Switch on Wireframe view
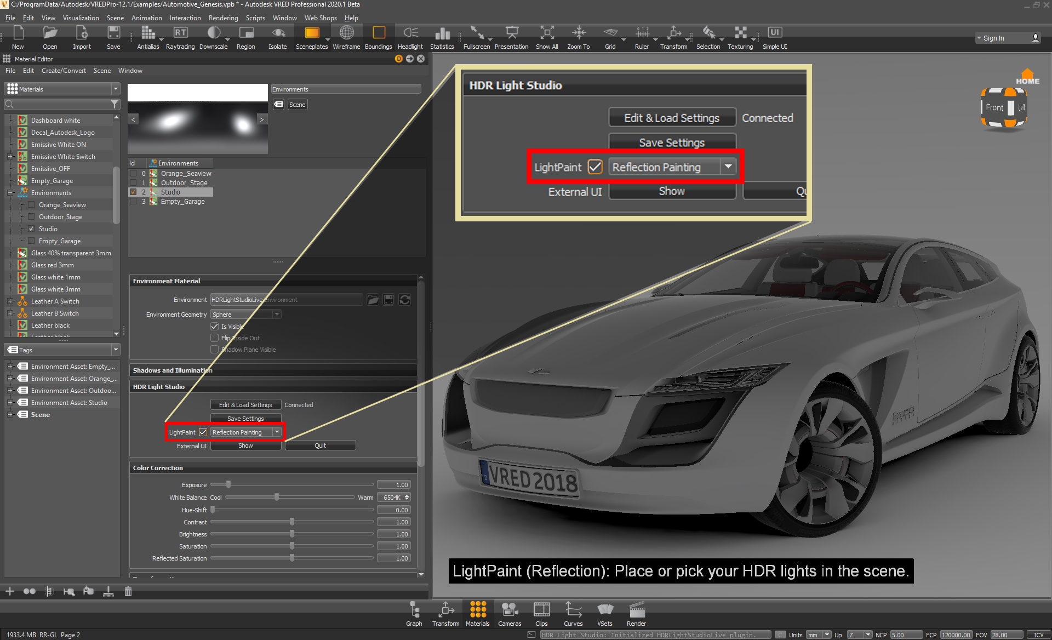 click(346, 37)
